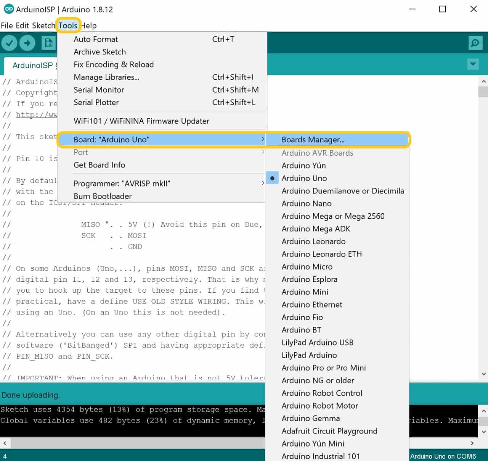Viewport: 488px width, 461px height.
Task: Select Arduino Mini board
Action: point(337,292)
